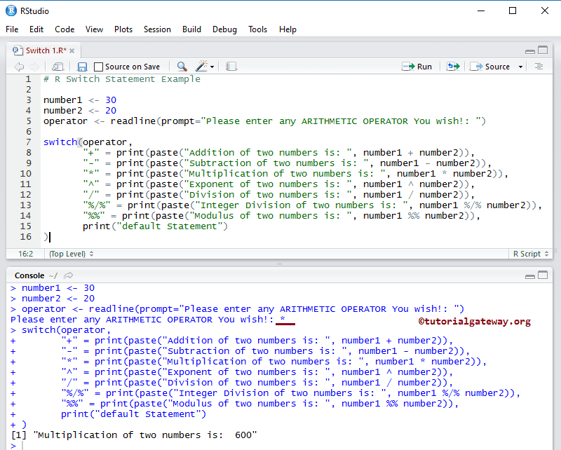Click the back navigation arrow in editor
The height and width of the screenshot is (450, 561).
[x=18, y=66]
